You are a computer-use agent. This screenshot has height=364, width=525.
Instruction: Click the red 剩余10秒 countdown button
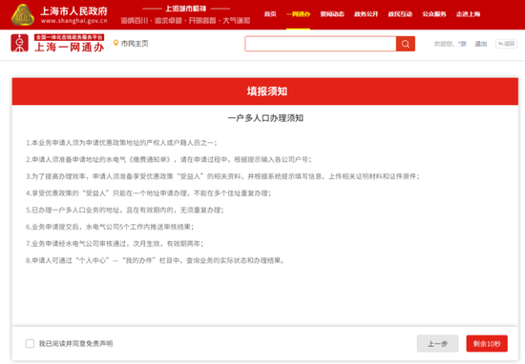[487, 344]
